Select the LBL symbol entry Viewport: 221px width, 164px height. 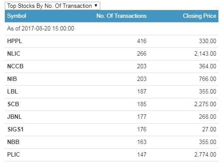[x=13, y=91]
